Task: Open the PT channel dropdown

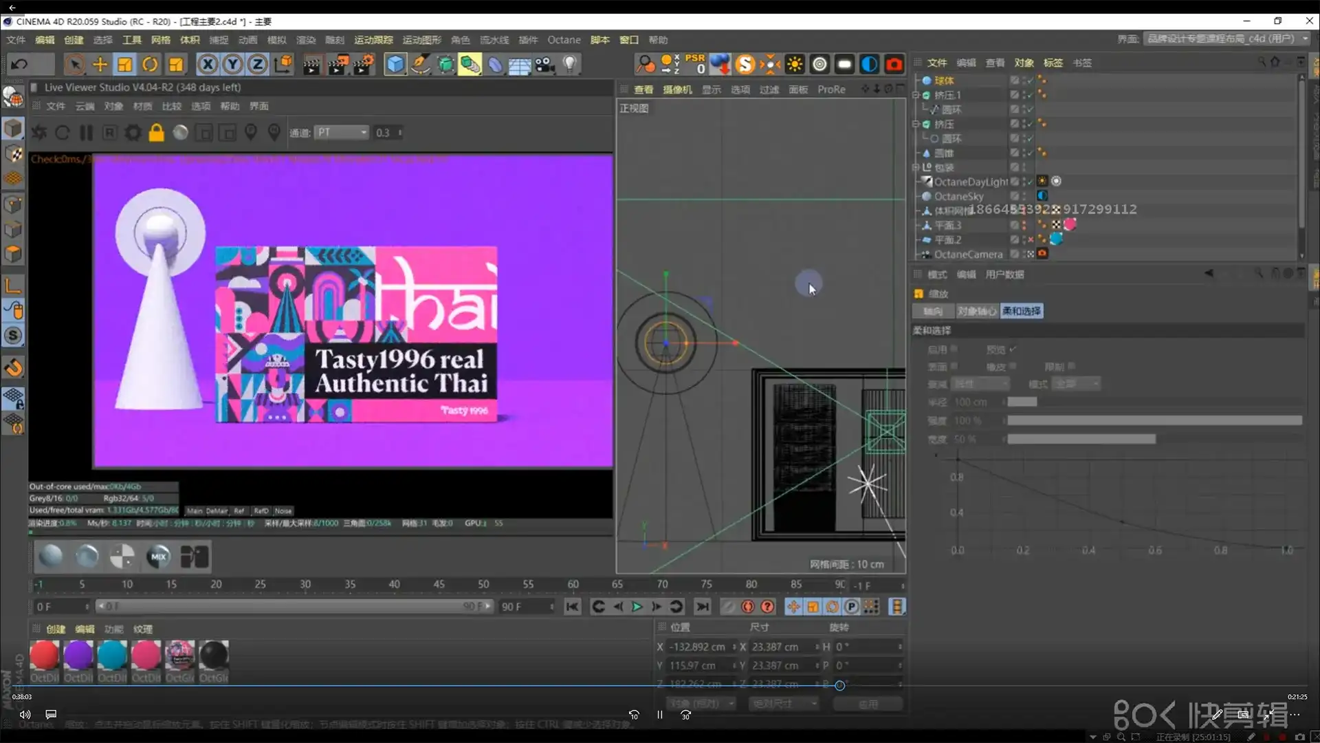Action: click(x=342, y=133)
